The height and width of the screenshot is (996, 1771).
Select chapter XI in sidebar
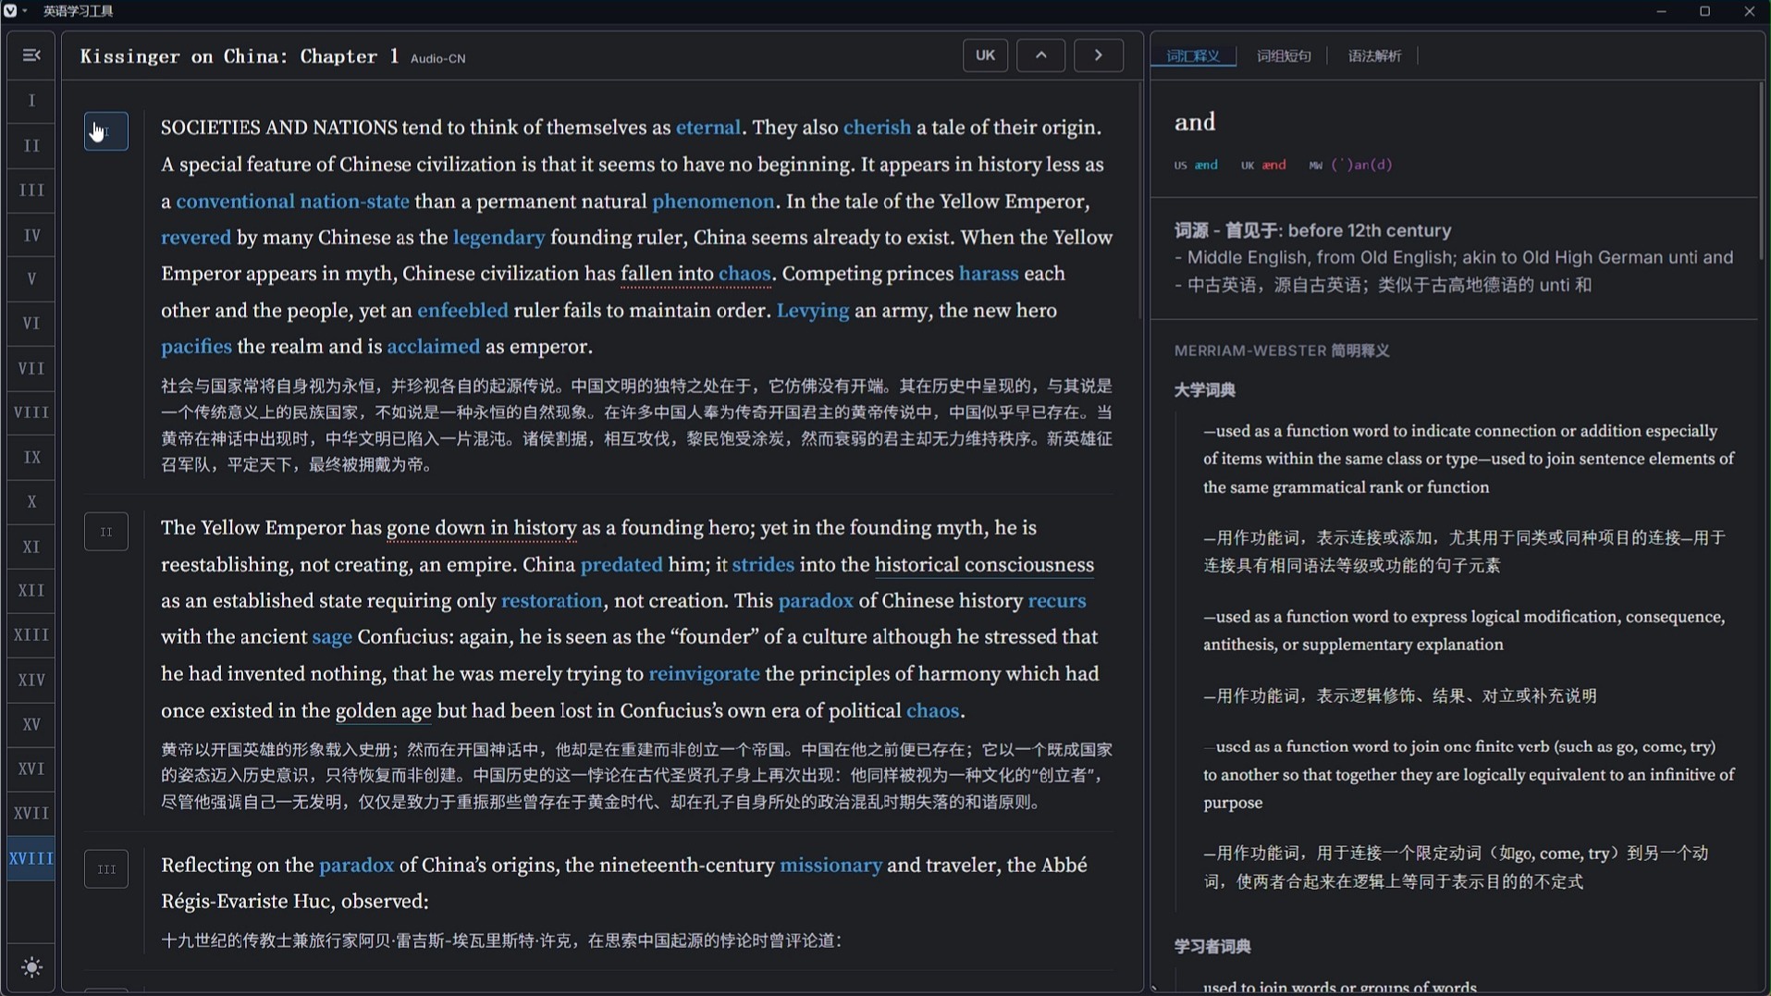tap(31, 547)
